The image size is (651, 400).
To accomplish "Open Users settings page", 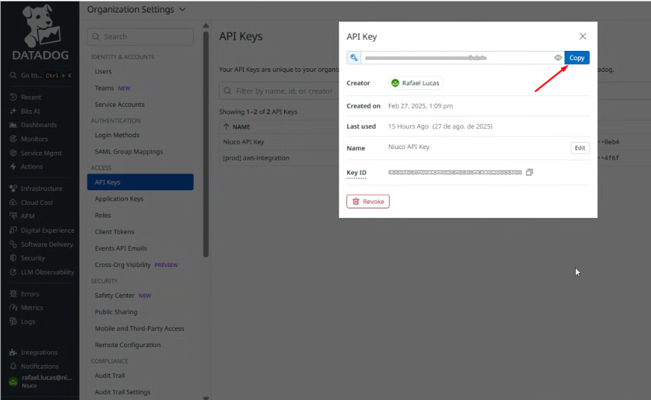I will (x=103, y=71).
